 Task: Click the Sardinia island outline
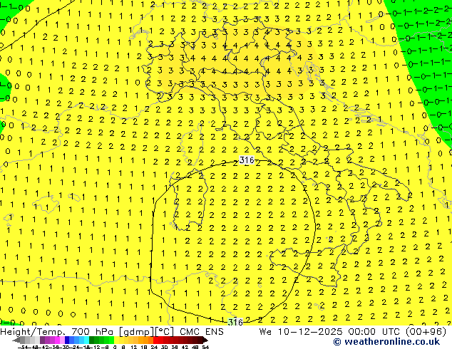(189, 199)
